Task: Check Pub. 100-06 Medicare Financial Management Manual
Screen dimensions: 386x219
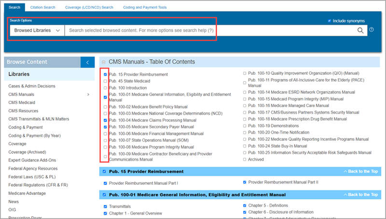Action: point(105,134)
